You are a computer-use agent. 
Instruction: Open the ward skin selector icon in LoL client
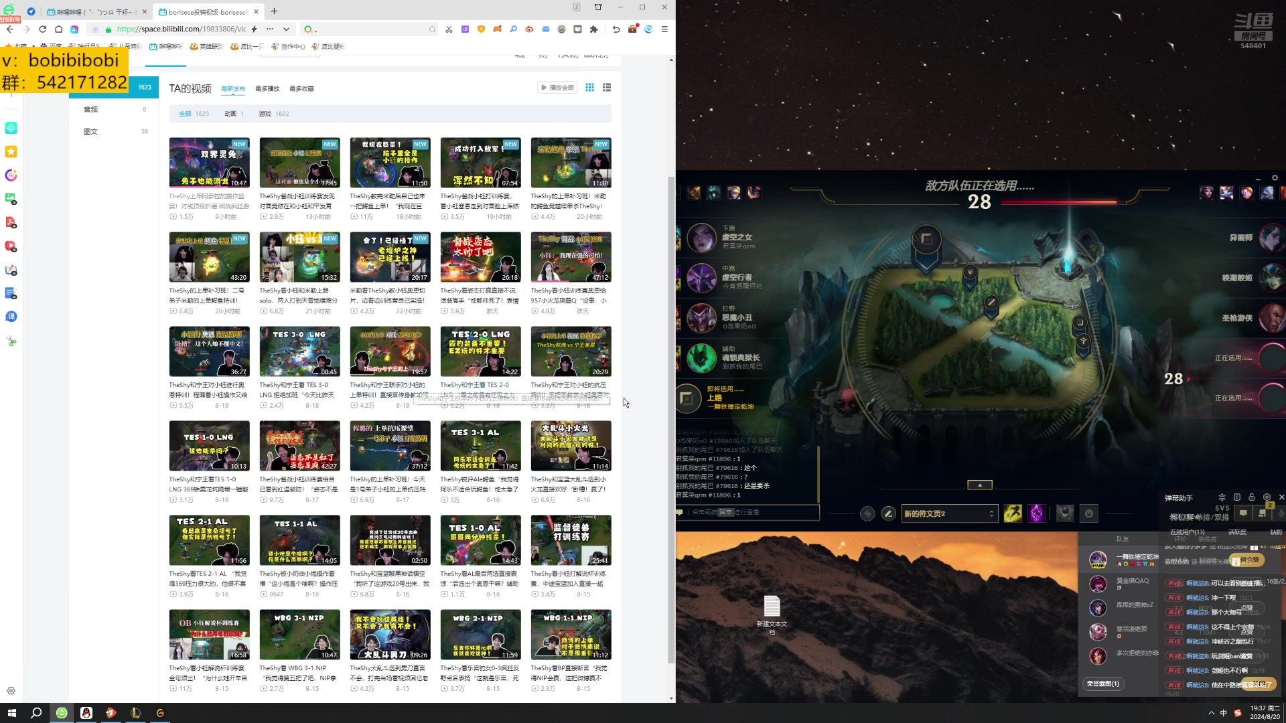tap(1065, 513)
